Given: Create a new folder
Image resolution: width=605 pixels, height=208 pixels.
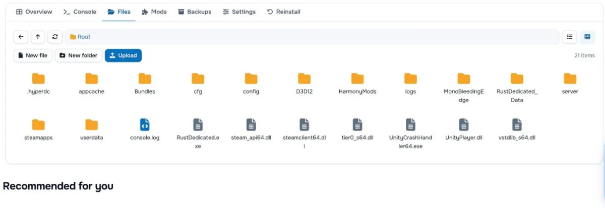Looking at the screenshot, I should pos(79,55).
